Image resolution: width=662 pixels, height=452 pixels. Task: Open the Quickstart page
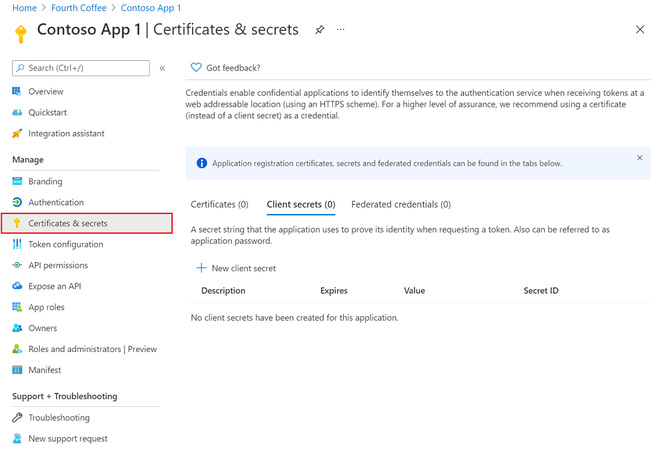[45, 112]
